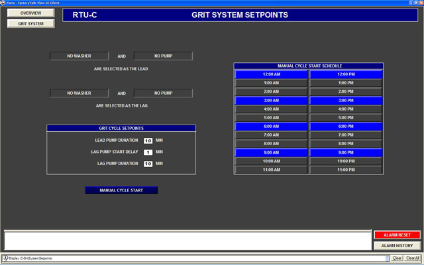Go to the Grit System screen
Viewport: 424px width, 265px height.
[x=26, y=24]
